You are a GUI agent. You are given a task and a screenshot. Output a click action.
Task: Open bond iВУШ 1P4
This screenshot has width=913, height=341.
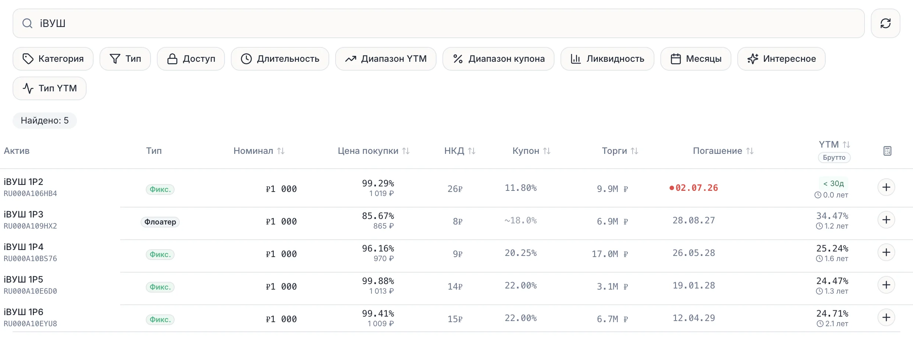[24, 247]
